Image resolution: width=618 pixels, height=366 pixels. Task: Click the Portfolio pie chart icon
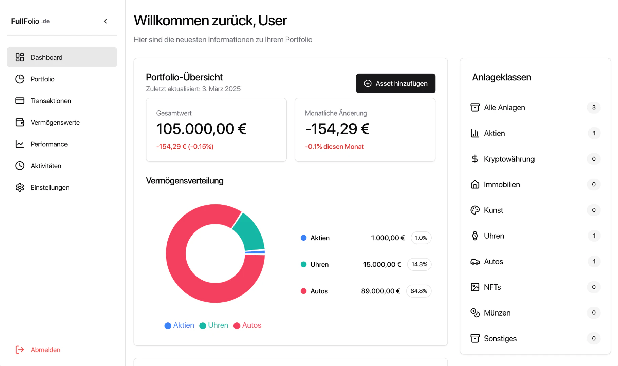[x=20, y=79]
